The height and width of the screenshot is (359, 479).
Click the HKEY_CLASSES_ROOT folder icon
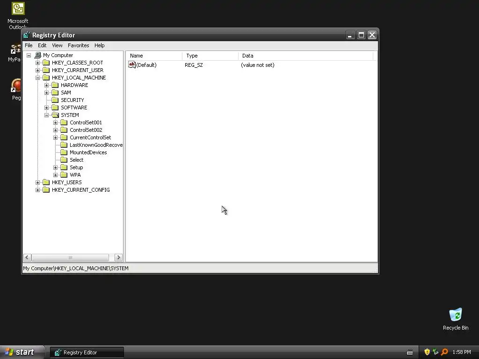tap(46, 63)
